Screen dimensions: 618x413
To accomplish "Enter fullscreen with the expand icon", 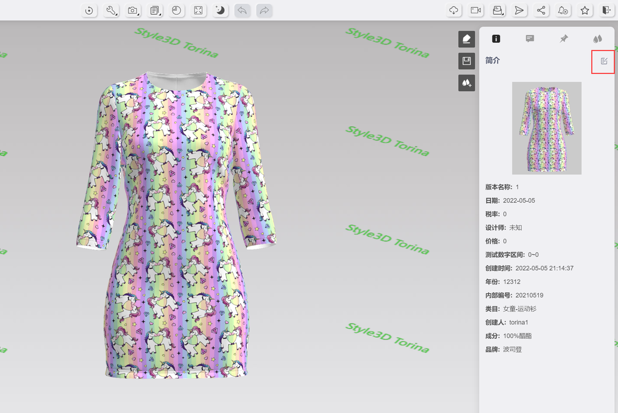I will 198,10.
